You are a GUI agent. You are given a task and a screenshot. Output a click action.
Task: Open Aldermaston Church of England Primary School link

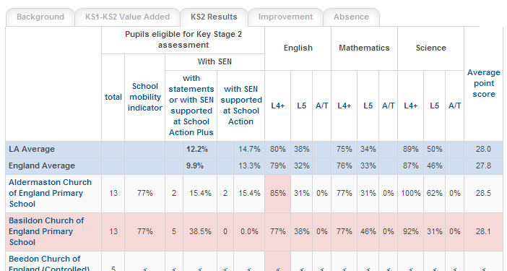pyautogui.click(x=50, y=193)
